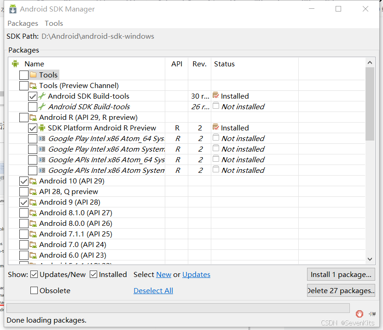This screenshot has height=330, width=383.
Task: Open the log window icon beside stop
Action: click(372, 313)
